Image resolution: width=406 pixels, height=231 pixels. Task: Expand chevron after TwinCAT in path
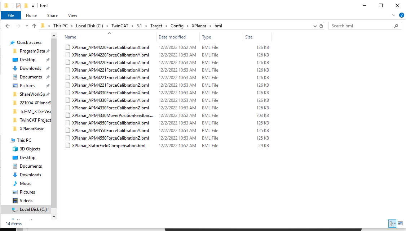tap(132, 26)
